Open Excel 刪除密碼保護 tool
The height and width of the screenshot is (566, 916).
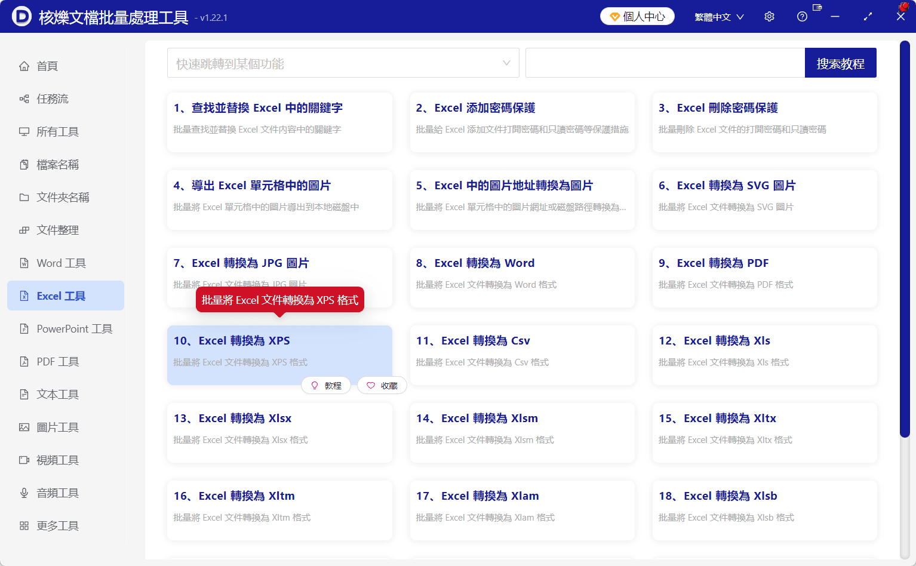coord(764,122)
